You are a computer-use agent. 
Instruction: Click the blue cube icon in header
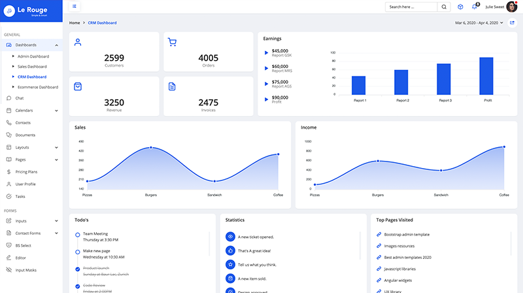pyautogui.click(x=460, y=7)
